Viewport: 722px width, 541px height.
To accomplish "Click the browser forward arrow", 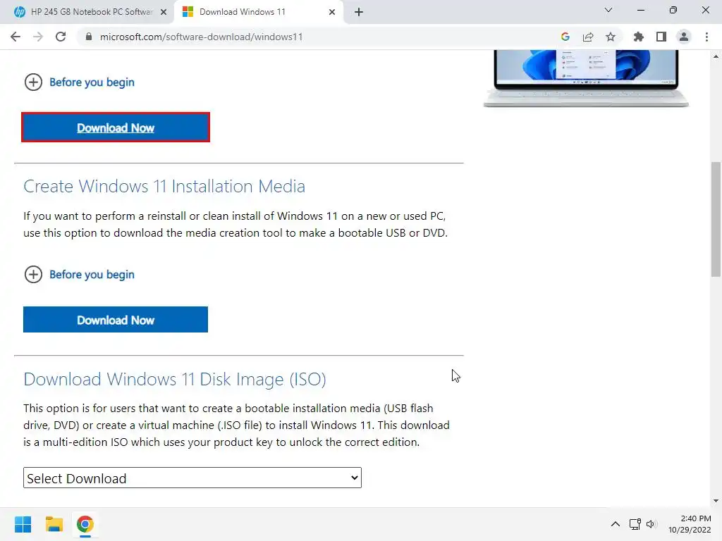I will pos(38,37).
